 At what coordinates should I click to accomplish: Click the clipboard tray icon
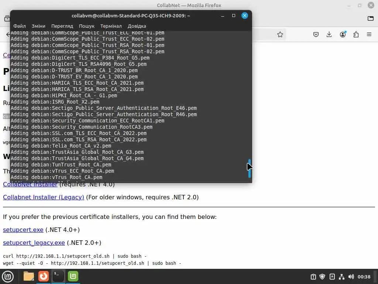point(313,277)
